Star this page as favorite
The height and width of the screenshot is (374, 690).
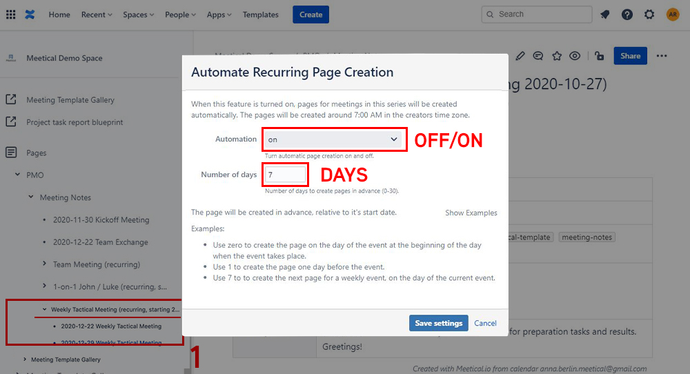click(557, 56)
